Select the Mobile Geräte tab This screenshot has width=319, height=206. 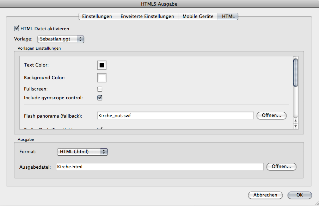tap(198, 17)
